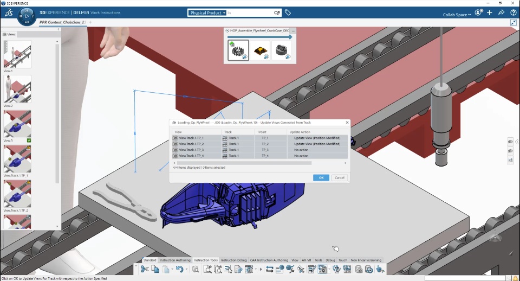This screenshot has width=520, height=281.
Task: Close the Update Views Generated from Track dialog
Action: 347,122
